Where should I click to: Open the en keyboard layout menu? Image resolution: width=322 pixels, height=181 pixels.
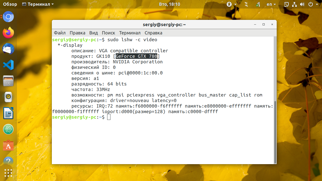click(x=271, y=4)
